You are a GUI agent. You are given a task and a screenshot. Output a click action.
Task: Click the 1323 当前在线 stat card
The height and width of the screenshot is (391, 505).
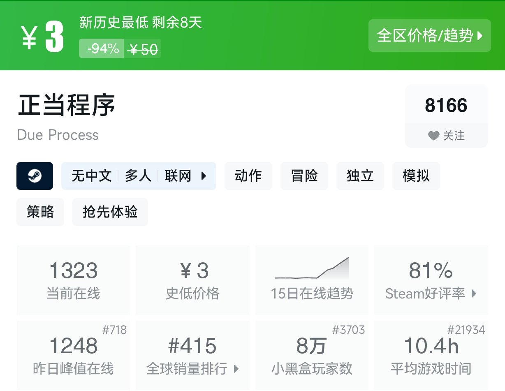click(73, 280)
